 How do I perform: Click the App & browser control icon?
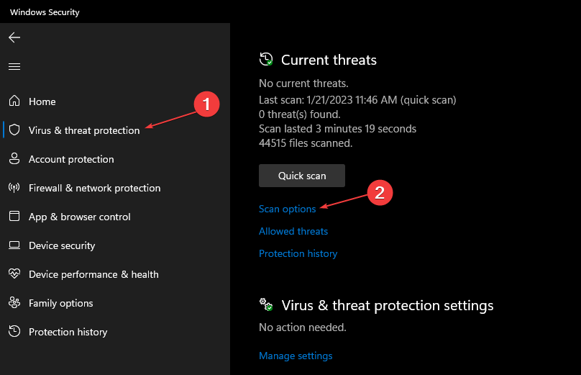[x=14, y=217]
